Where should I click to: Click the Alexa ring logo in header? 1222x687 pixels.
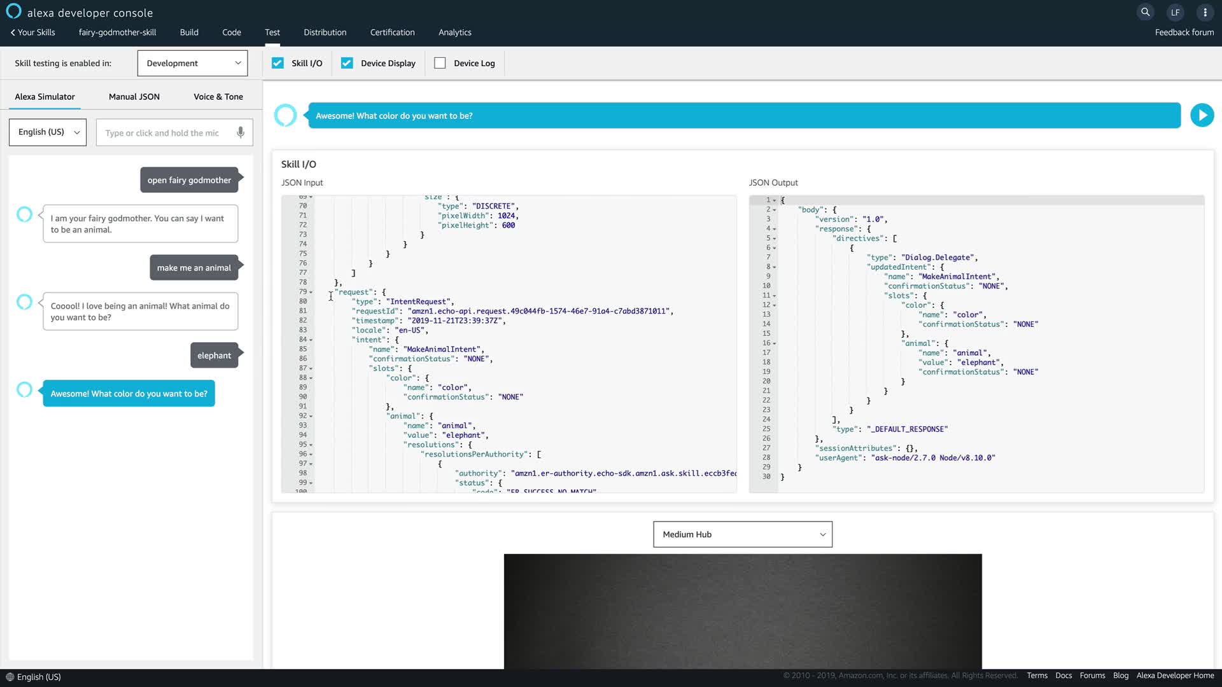[x=13, y=11]
